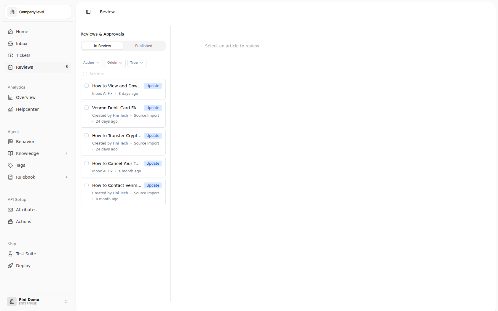Switch to the Published tab
Viewport: 498px width, 311px height.
pyautogui.click(x=144, y=46)
